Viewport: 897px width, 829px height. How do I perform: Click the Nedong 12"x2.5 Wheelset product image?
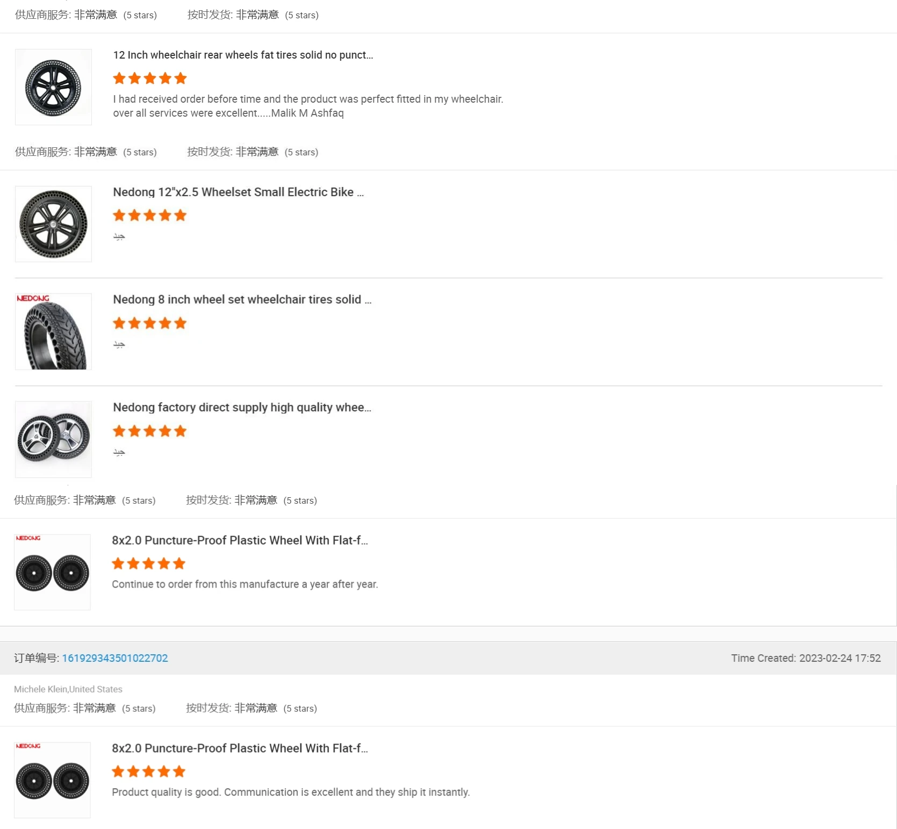[53, 224]
